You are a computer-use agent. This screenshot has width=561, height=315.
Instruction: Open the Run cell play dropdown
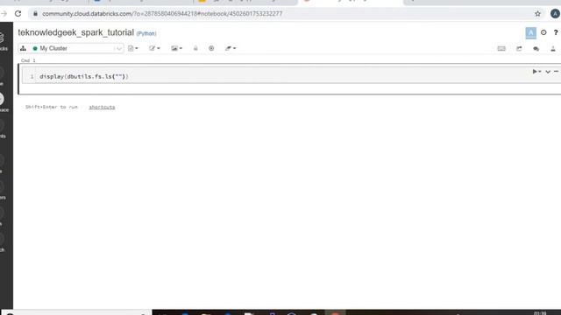point(536,72)
